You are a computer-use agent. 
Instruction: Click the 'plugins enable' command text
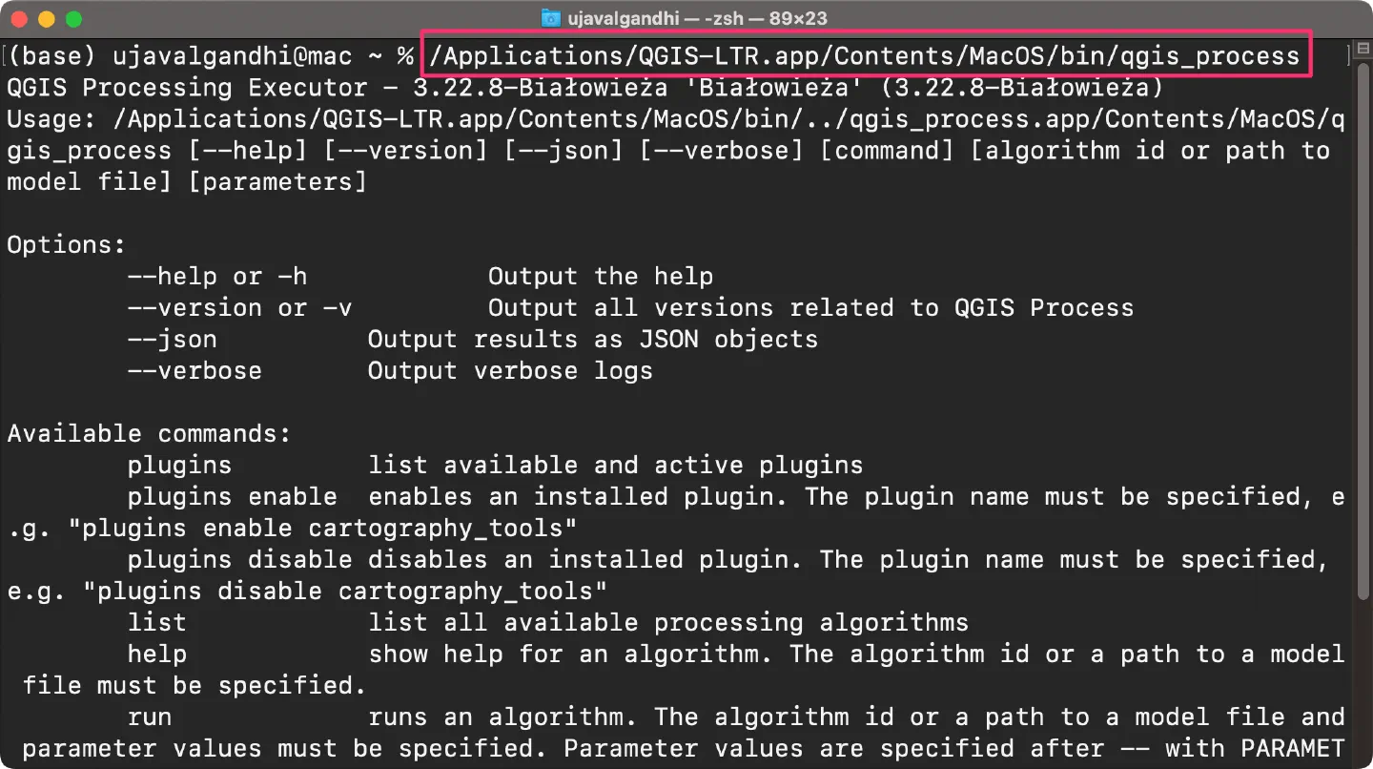click(x=232, y=497)
